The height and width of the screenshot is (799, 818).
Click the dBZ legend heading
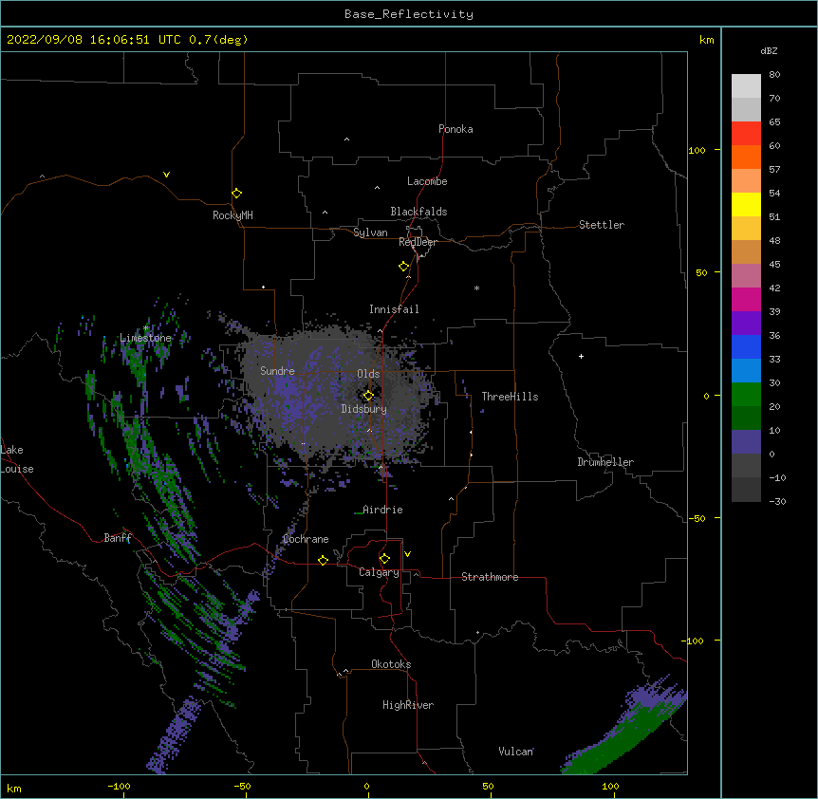[x=769, y=50]
